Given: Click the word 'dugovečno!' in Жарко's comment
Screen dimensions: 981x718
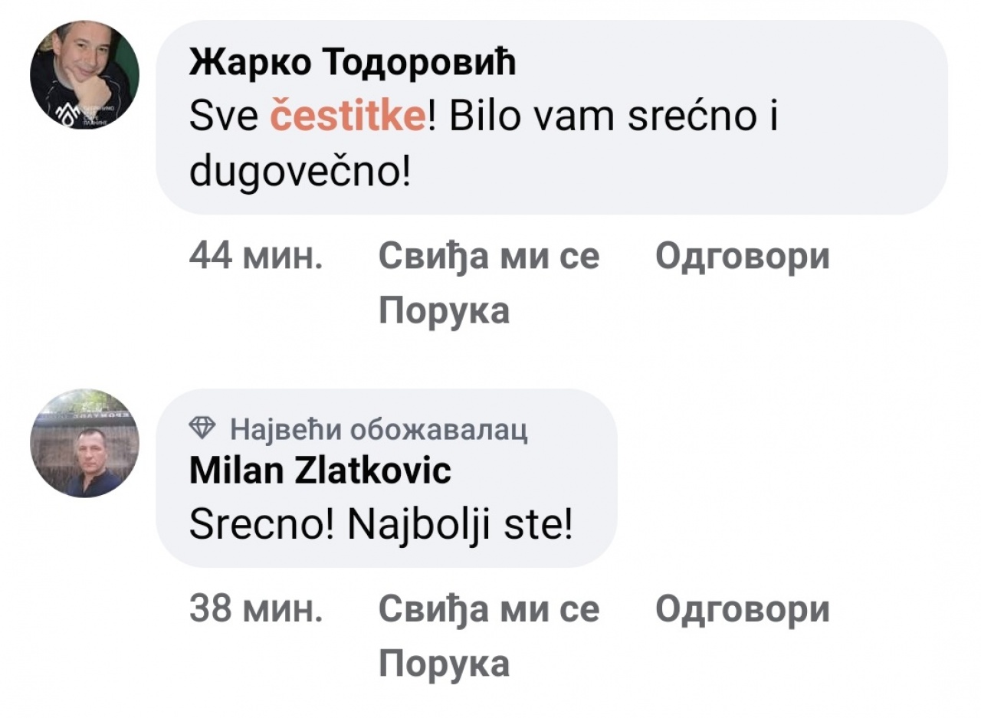Looking at the screenshot, I should coord(300,173).
